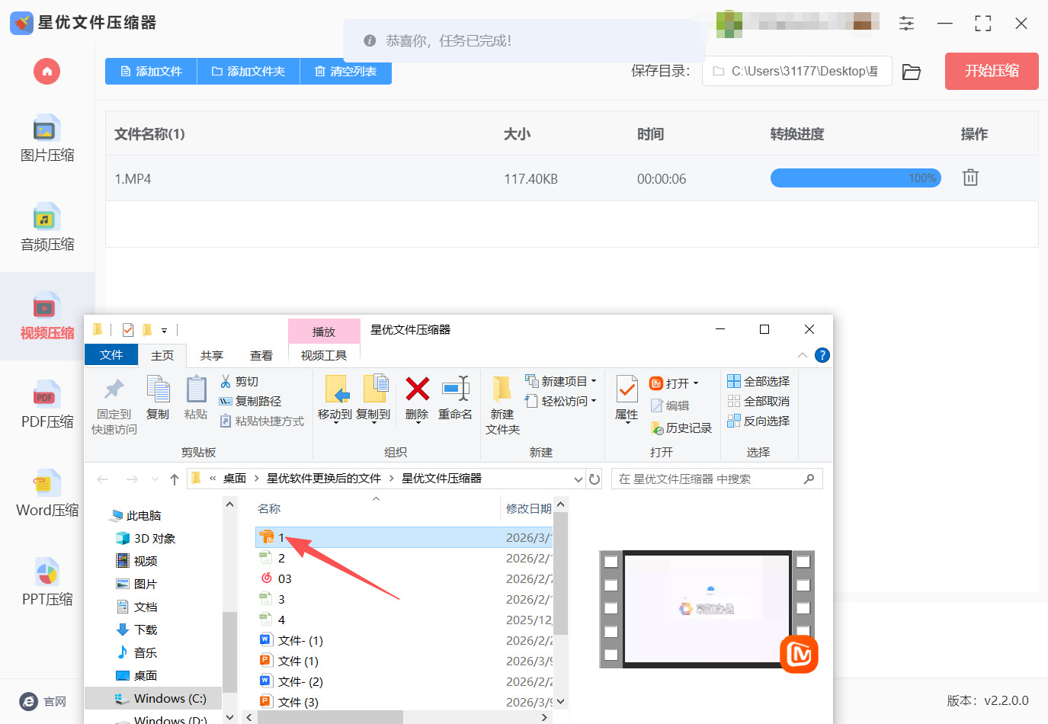This screenshot has width=1048, height=724.
Task: Click 编辑 edit command in ribbon
Action: click(x=670, y=406)
